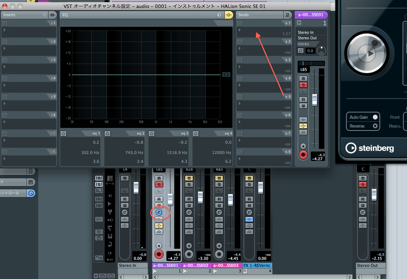The width and height of the screenshot is (407, 279).
Task: Select the Stereo In channel label
Action: [127, 265]
